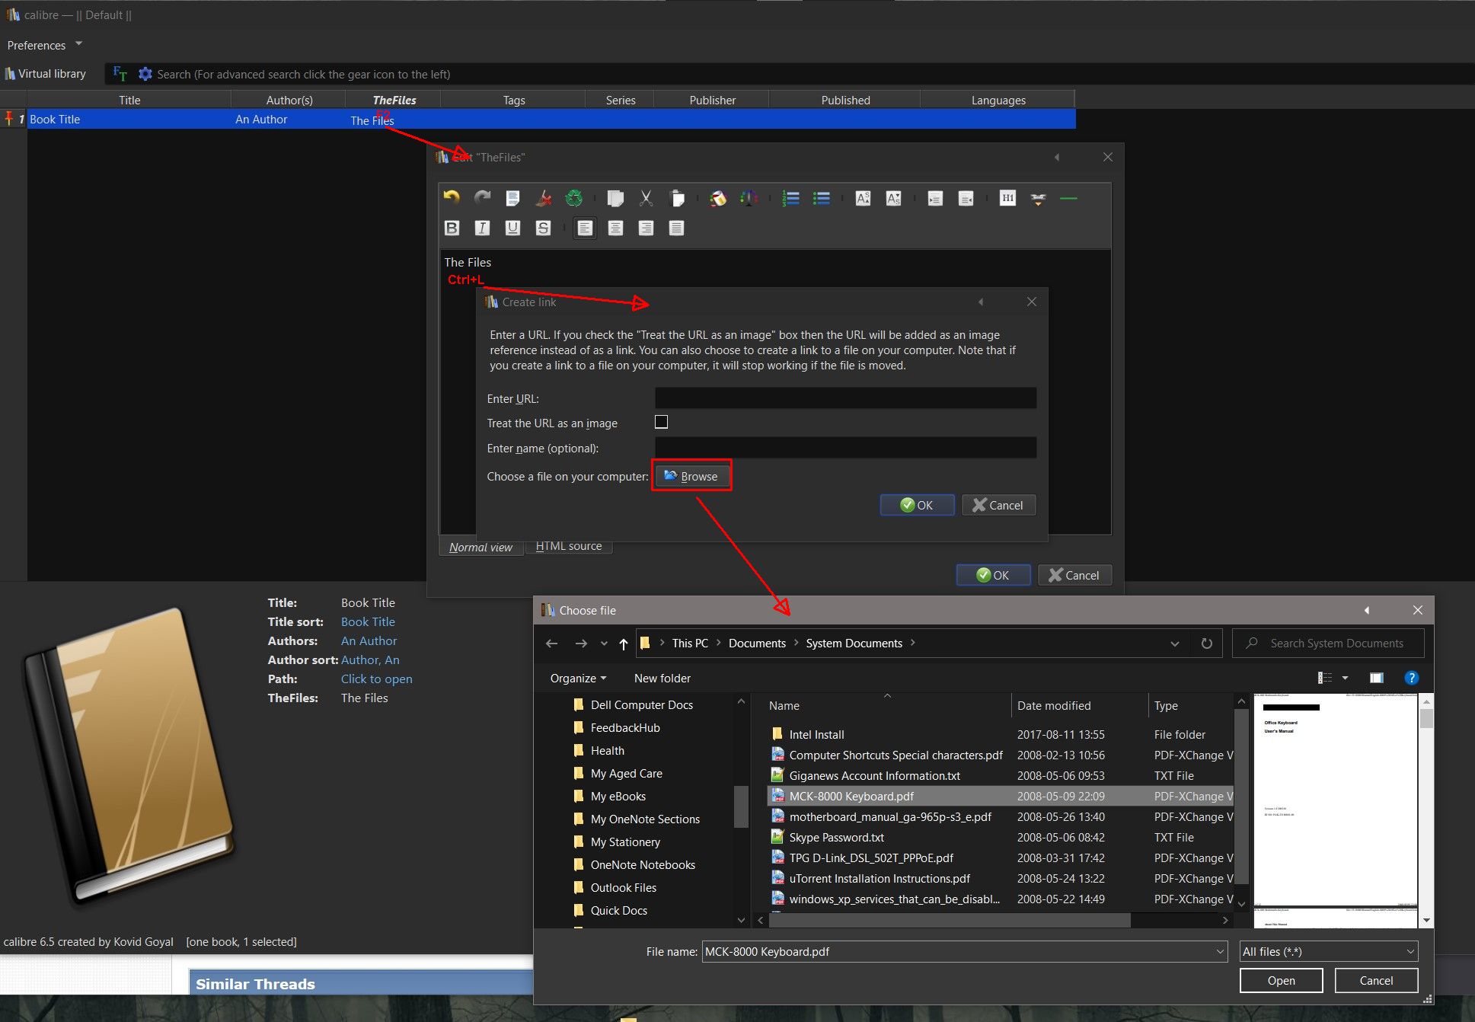The image size is (1475, 1022).
Task: Click the remove formatting broom icon
Action: click(x=543, y=198)
